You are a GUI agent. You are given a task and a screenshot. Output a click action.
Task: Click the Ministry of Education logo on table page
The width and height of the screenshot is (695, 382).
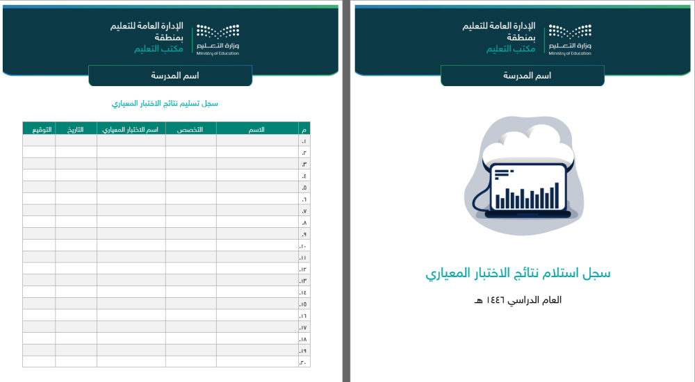pyautogui.click(x=217, y=40)
